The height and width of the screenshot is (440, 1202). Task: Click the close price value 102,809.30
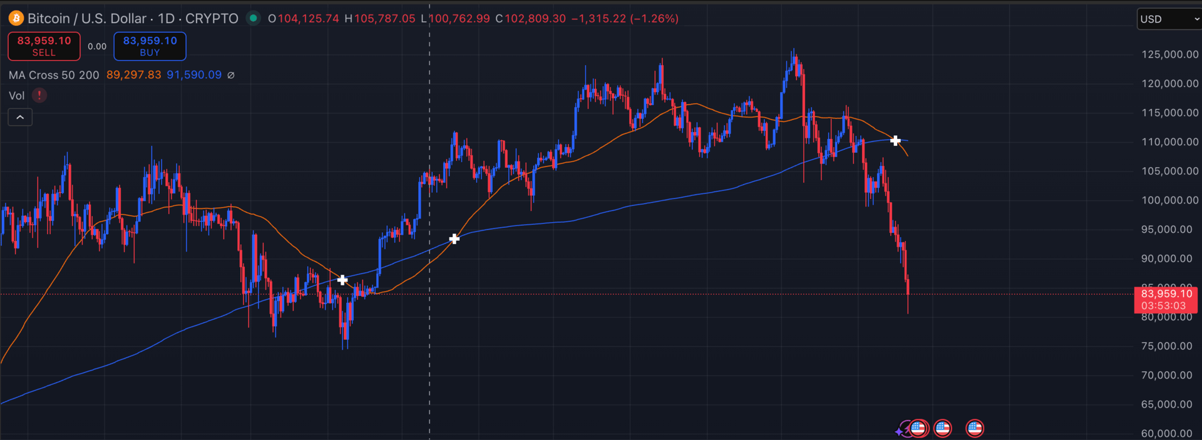[535, 19]
